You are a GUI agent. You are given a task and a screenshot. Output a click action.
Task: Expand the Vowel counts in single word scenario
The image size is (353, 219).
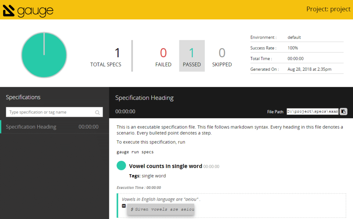pos(165,166)
